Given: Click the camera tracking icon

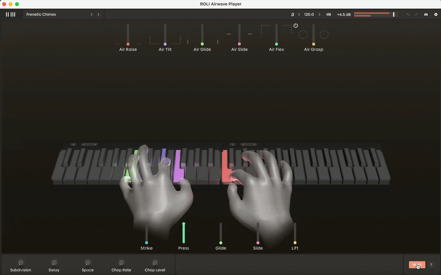Looking at the screenshot, I should pyautogui.click(x=426, y=14).
